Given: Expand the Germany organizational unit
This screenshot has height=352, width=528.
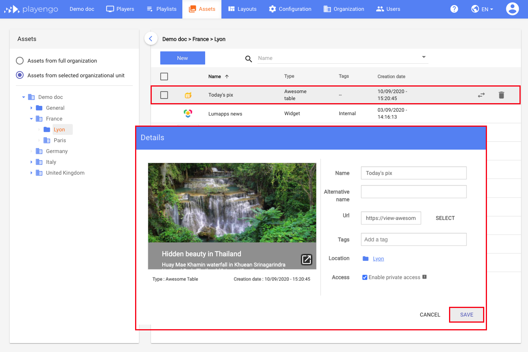Looking at the screenshot, I should point(31,151).
